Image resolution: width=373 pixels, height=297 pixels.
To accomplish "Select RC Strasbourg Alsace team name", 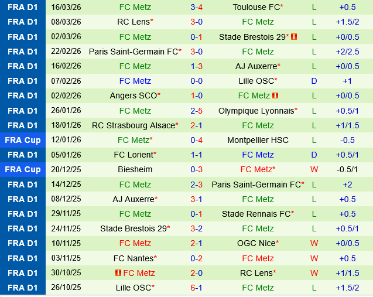I will coord(134,125).
